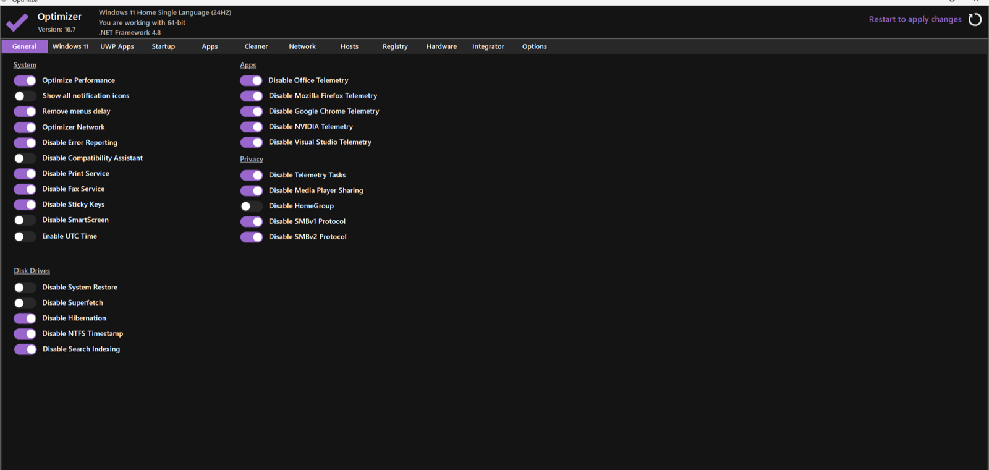Viewport: 989px width, 470px height.
Task: Open the Hardware tab
Action: point(441,46)
